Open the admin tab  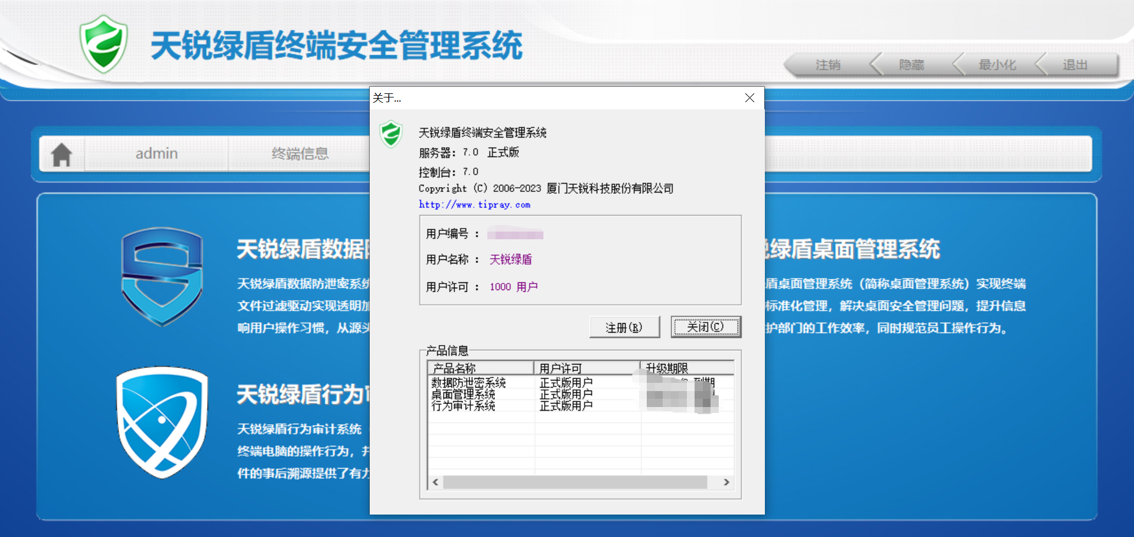click(157, 154)
